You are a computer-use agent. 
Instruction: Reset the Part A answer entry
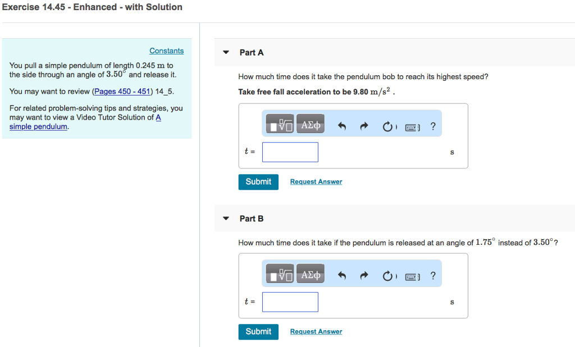tap(389, 126)
